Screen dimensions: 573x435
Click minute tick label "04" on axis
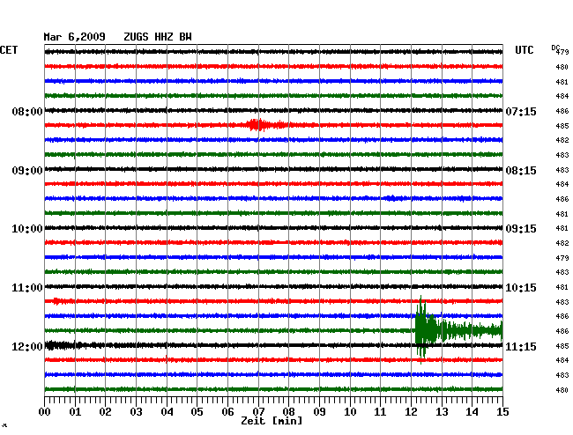point(167,412)
